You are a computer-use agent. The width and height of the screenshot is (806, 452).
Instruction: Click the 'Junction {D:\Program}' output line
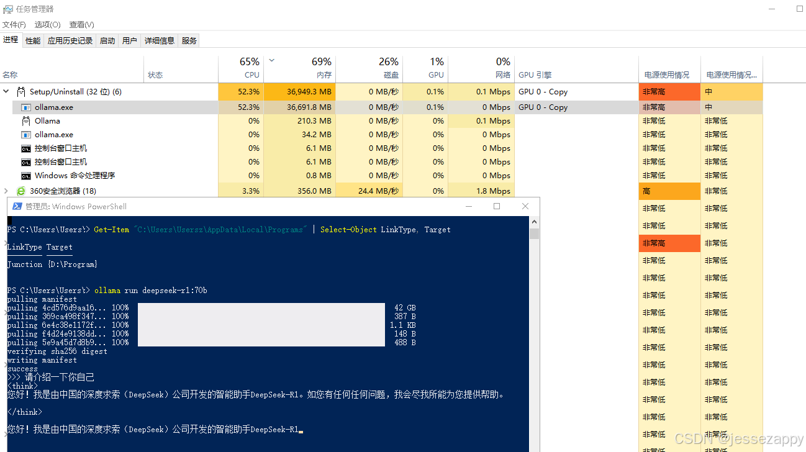point(52,264)
